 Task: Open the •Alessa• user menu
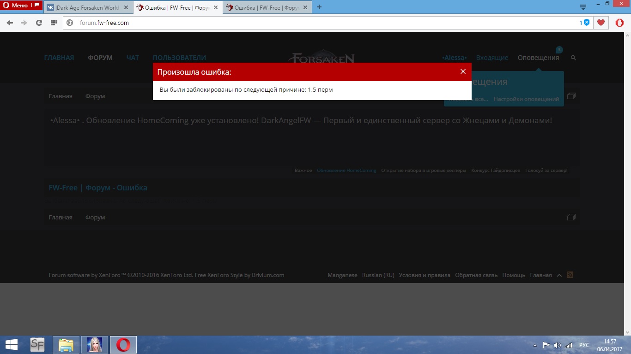[x=455, y=58]
